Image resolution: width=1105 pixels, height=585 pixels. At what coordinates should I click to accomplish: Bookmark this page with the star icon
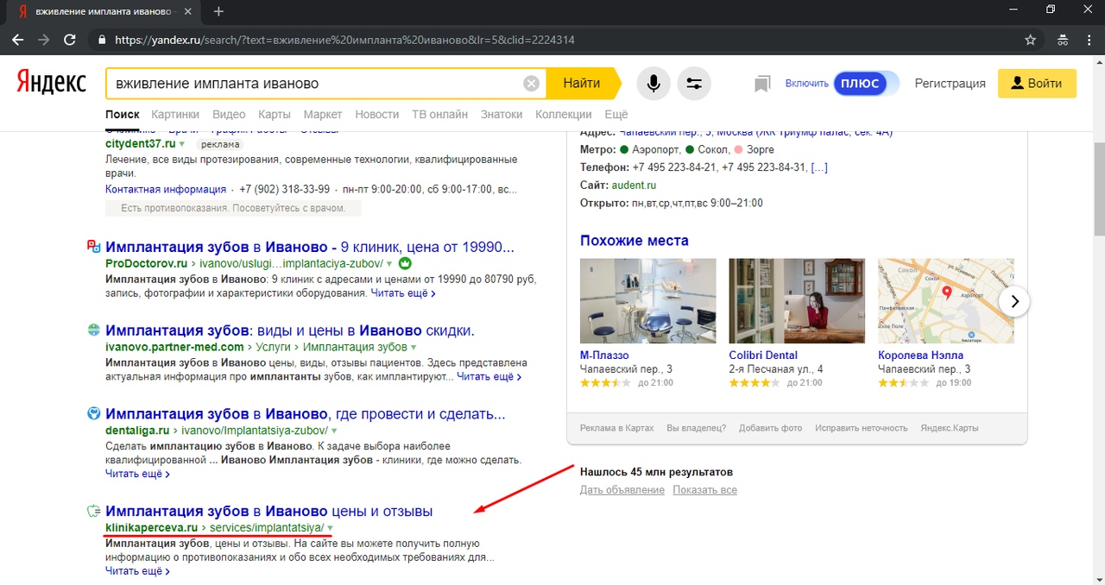[1030, 40]
